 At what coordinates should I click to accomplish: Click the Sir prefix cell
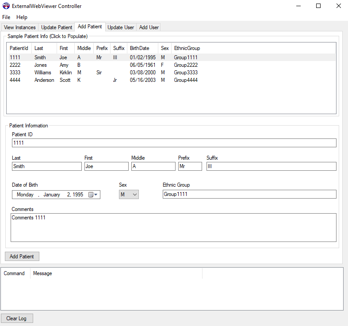[x=99, y=73]
